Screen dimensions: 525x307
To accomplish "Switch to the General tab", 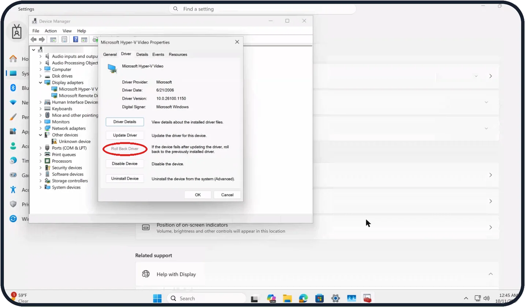I will [x=110, y=54].
